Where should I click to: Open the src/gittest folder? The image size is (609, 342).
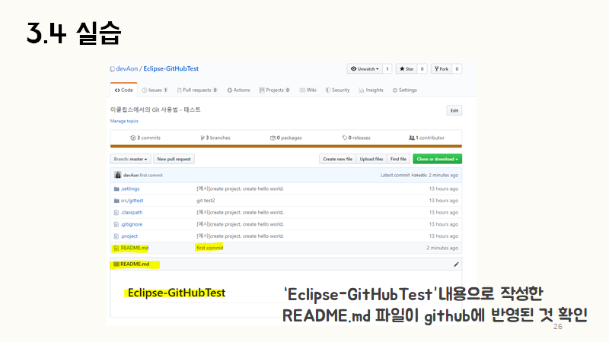pyautogui.click(x=132, y=201)
